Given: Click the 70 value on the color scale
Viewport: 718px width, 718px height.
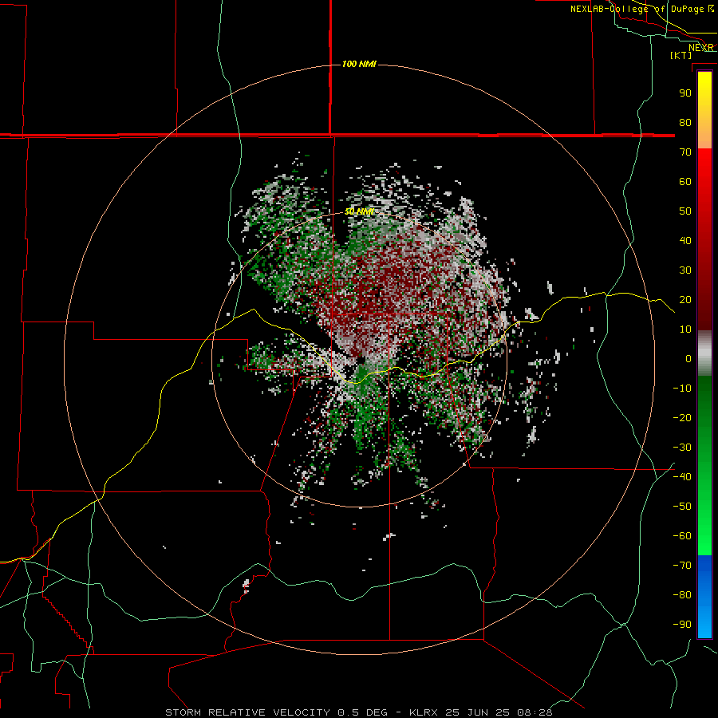Looking at the screenshot, I should (685, 152).
